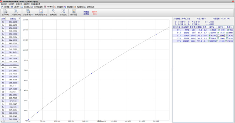Open the fourth menu (数据查询)
This screenshot has height=123, width=235.
[26, 4]
